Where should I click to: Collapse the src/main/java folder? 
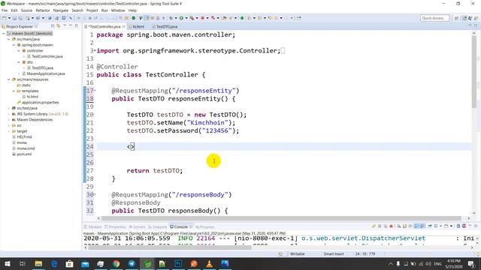click(x=8, y=39)
